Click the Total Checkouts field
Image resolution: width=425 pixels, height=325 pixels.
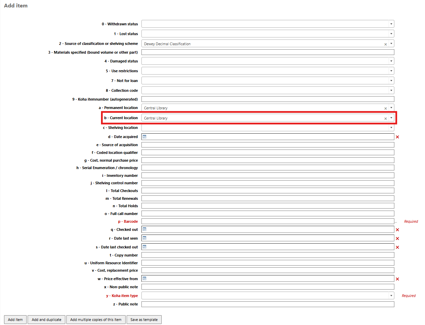[268, 191]
